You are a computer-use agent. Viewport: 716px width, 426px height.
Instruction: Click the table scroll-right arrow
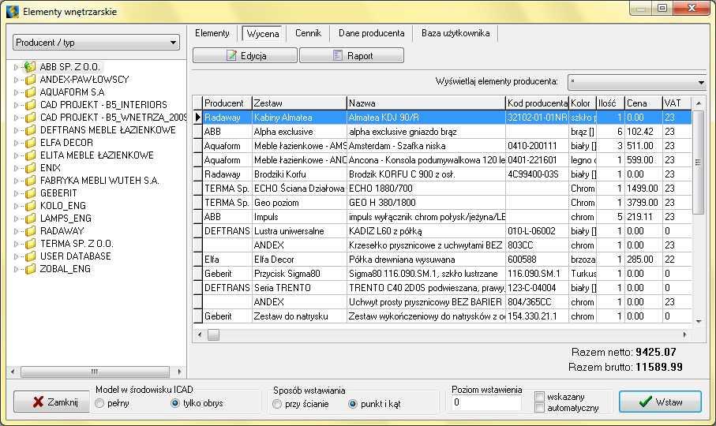click(x=684, y=334)
